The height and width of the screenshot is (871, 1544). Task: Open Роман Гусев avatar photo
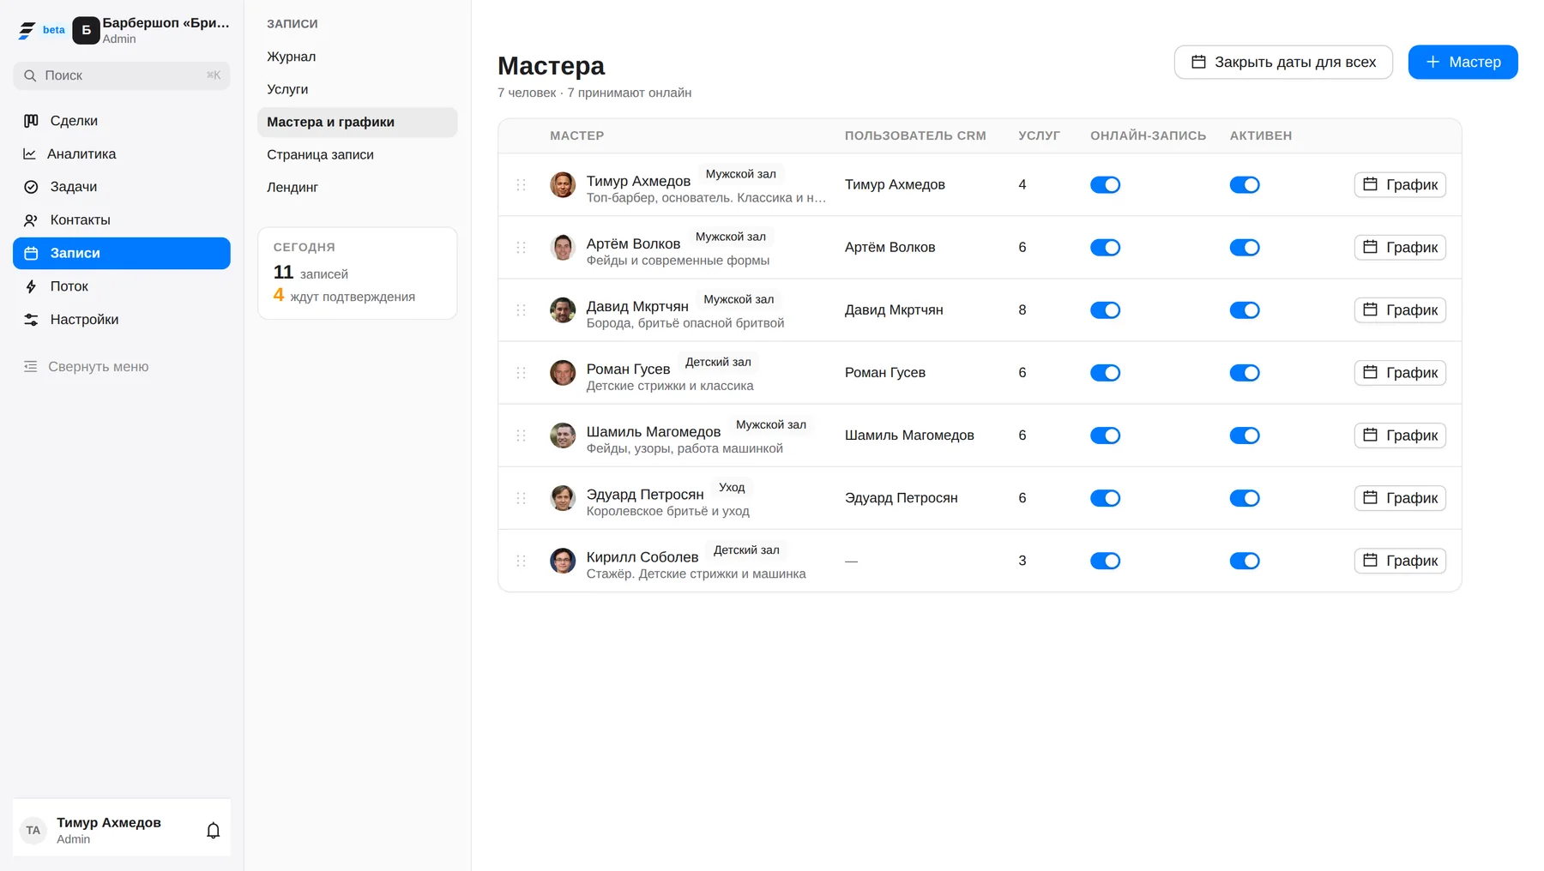(x=563, y=372)
